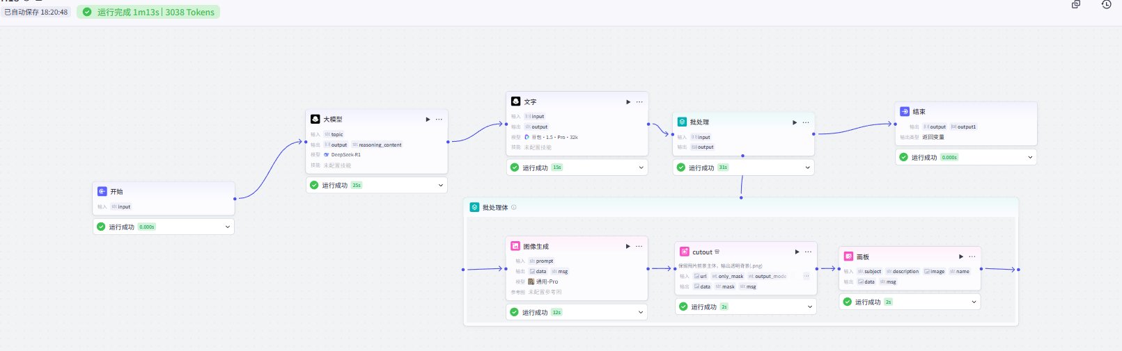Open the more options menu on 文字 node

[x=639, y=102]
